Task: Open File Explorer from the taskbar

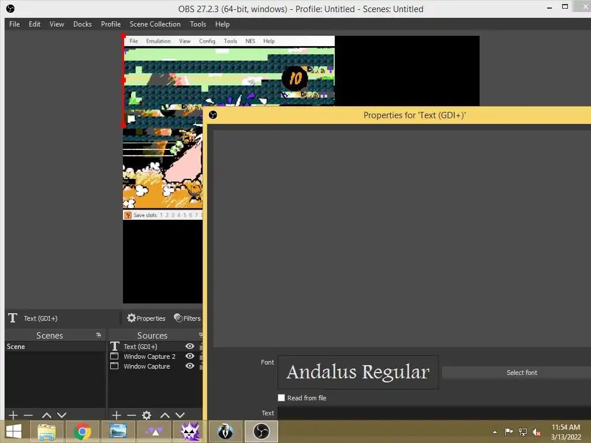Action: pos(47,431)
